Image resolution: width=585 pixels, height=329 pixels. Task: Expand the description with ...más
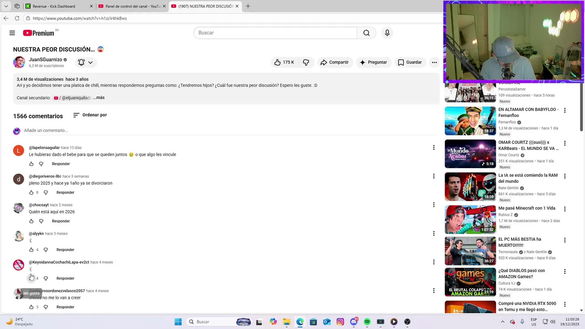99,97
